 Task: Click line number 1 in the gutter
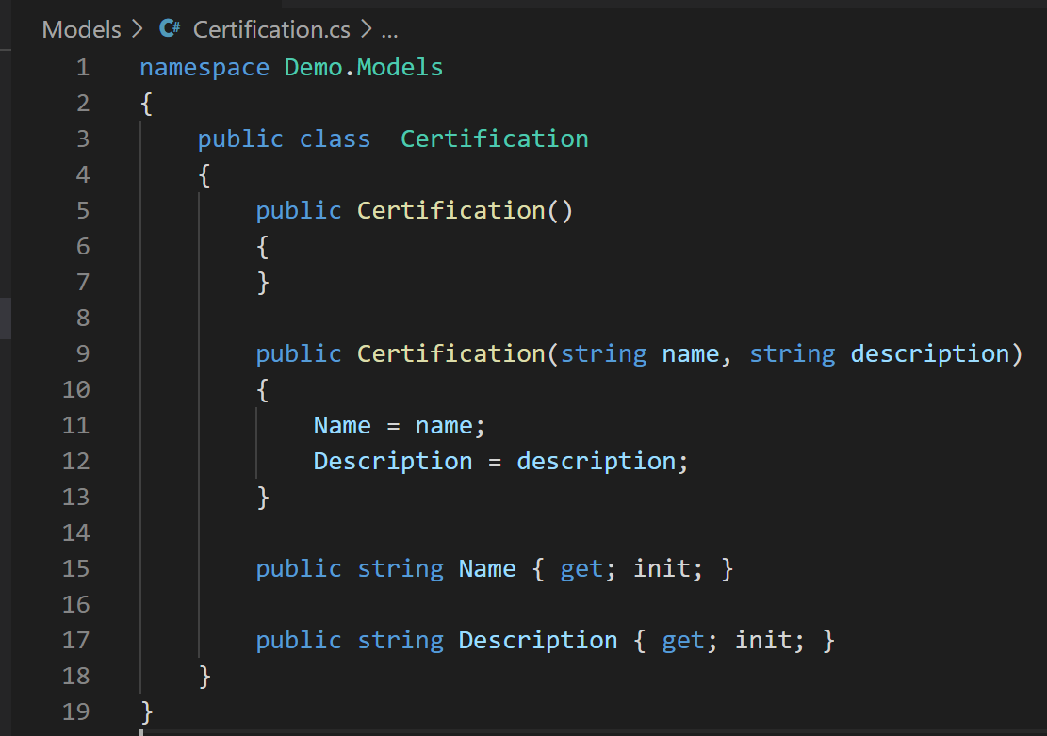83,67
